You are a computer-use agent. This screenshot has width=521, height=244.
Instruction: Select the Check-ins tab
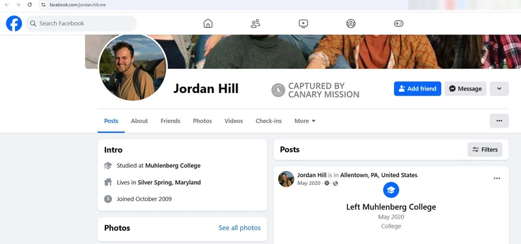click(268, 121)
